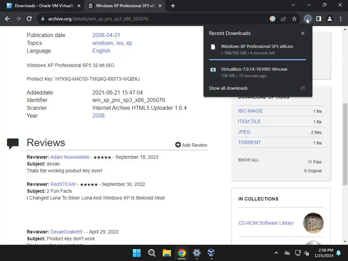Viewport: 348px width, 261px height.
Task: Click the Reviews speech bubble icon
Action: [13, 144]
